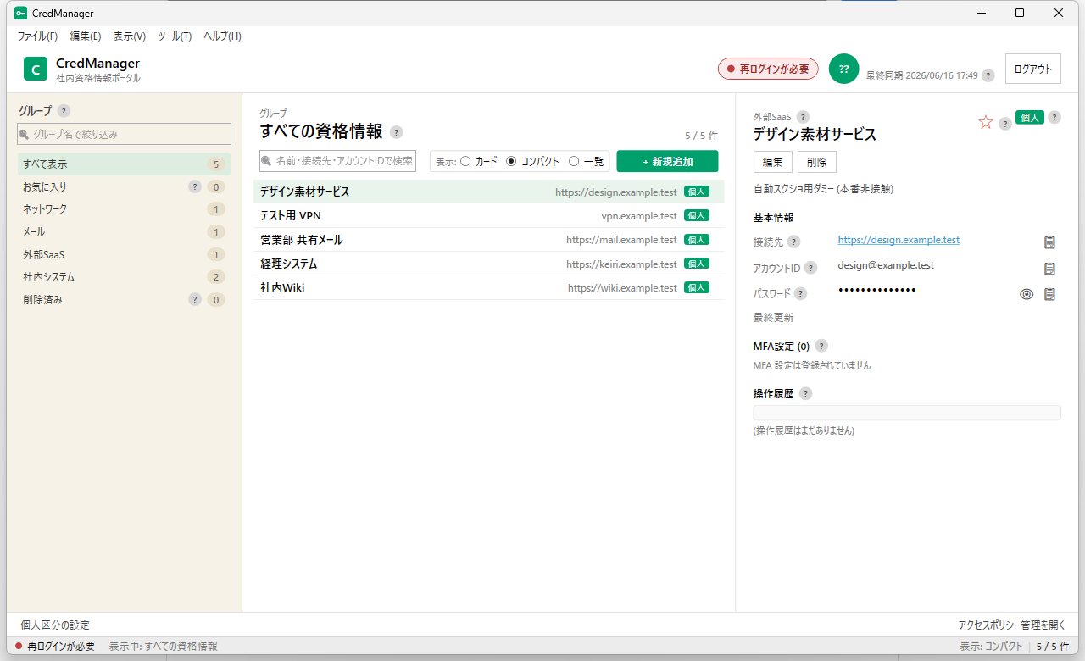
Task: Click help icon beside 個人 badge in details
Action: pyautogui.click(x=1054, y=118)
